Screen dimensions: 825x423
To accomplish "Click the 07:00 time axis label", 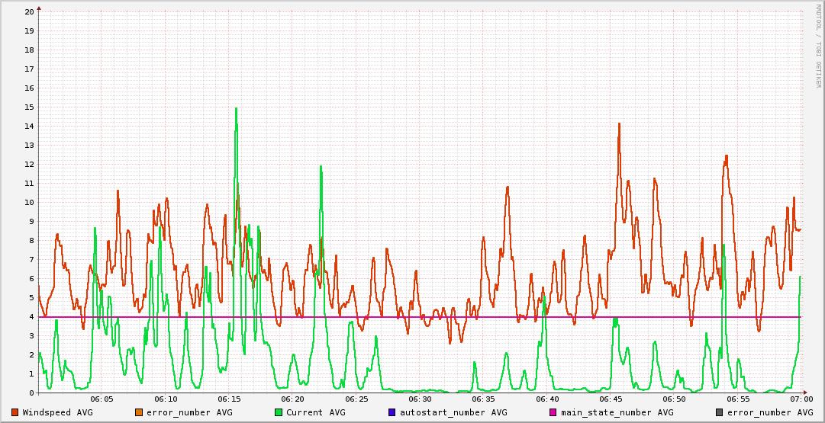I will coord(801,399).
